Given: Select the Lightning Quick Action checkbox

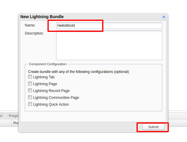Looking at the screenshot, I should (x=30, y=104).
